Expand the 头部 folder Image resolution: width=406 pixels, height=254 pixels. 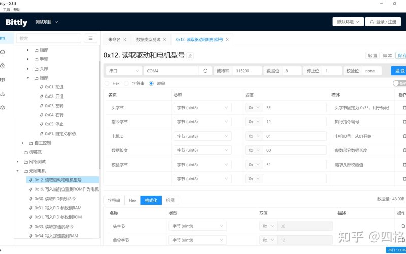28,69
